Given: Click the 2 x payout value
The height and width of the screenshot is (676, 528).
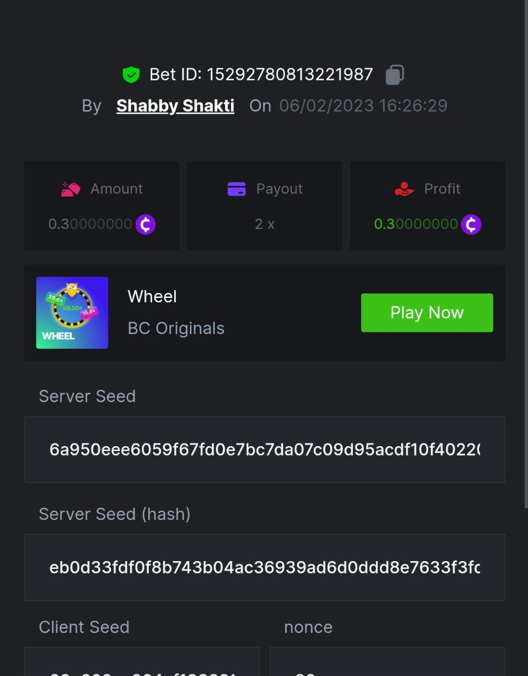Looking at the screenshot, I should pos(264,224).
